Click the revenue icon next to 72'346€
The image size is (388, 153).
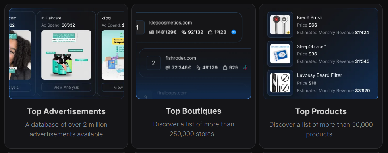pos(168,68)
